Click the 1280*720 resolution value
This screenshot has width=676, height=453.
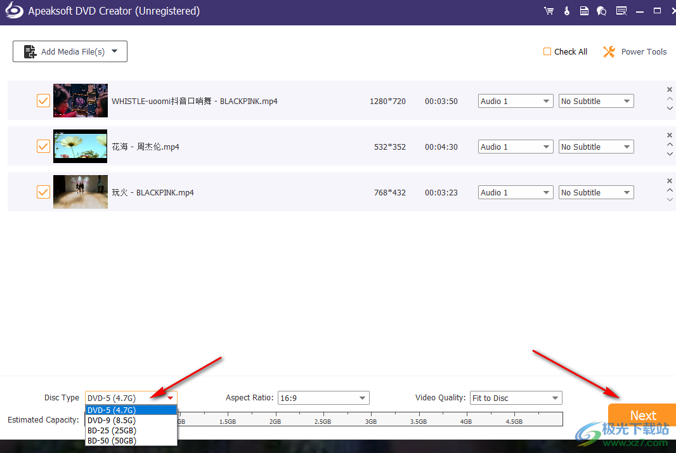387,102
